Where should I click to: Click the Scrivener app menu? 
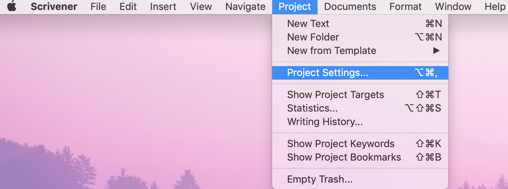[x=54, y=6]
